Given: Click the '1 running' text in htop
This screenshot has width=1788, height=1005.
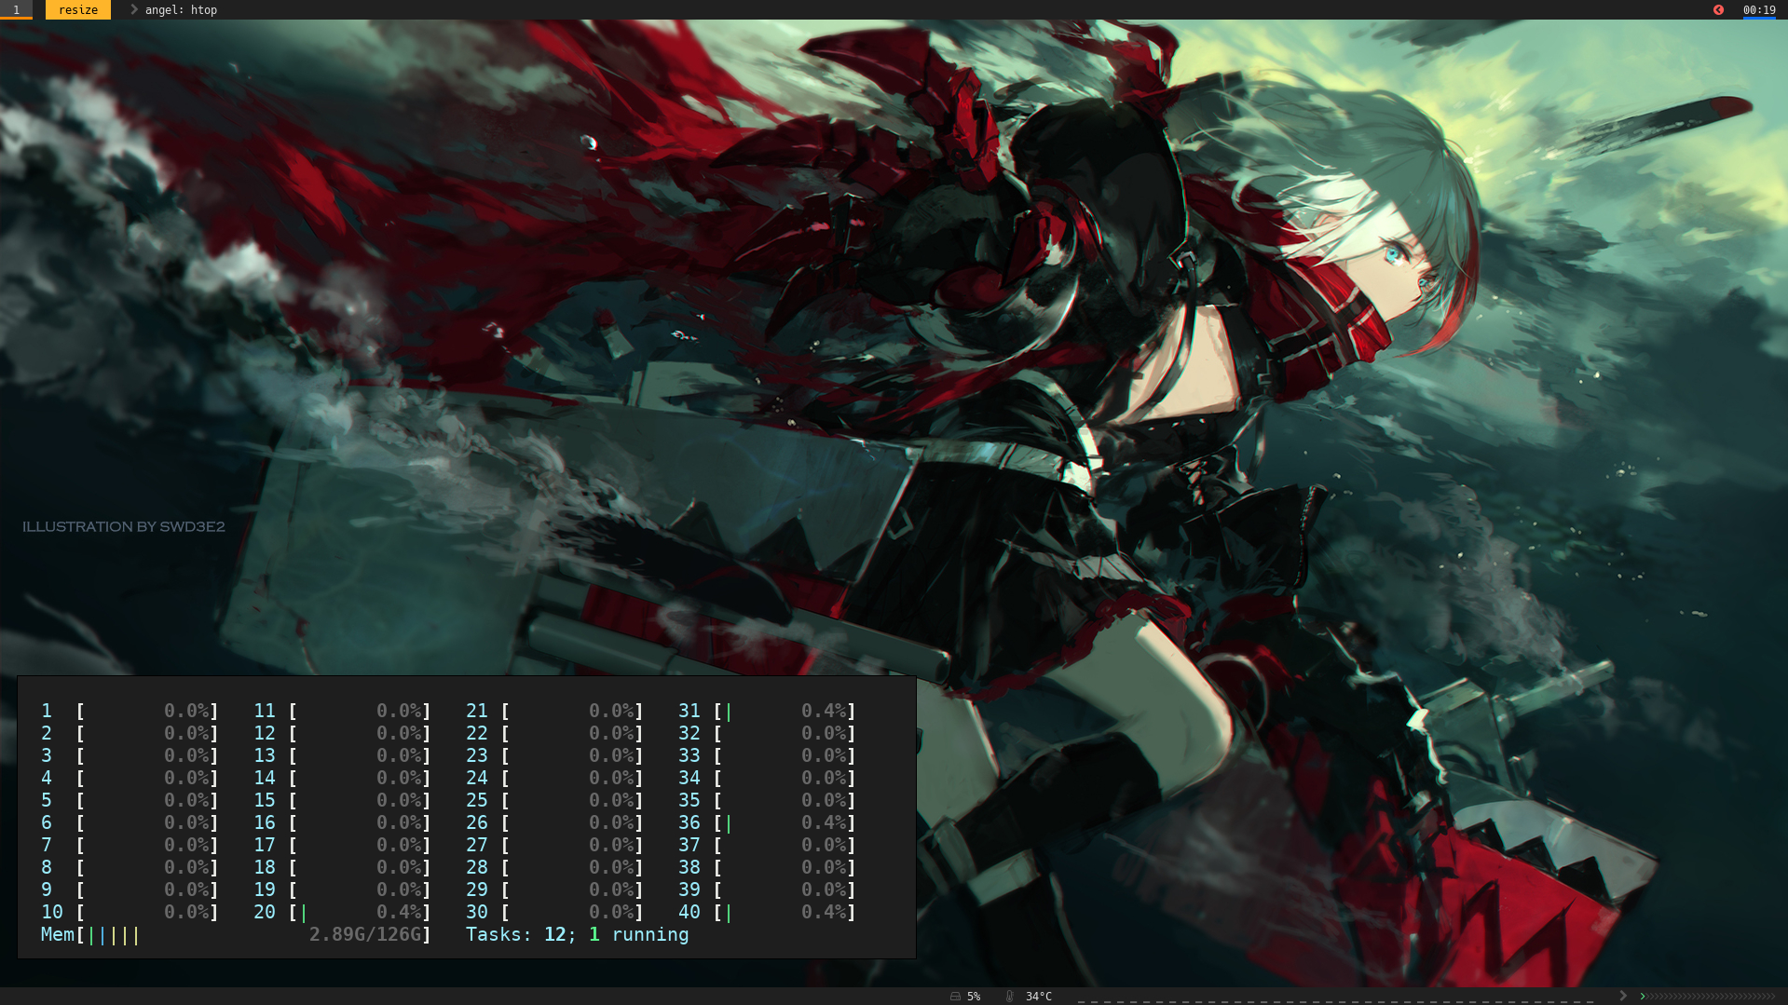Looking at the screenshot, I should click(x=639, y=935).
